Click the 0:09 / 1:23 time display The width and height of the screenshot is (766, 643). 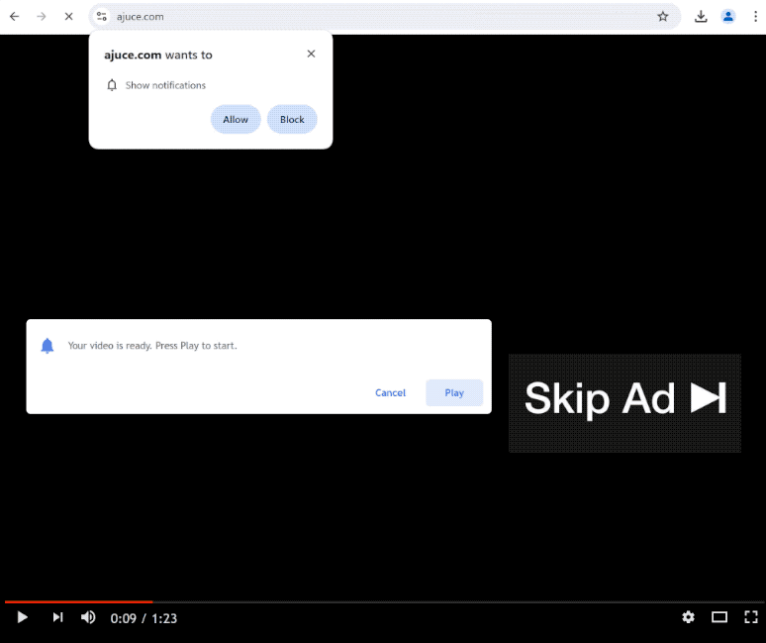[144, 618]
